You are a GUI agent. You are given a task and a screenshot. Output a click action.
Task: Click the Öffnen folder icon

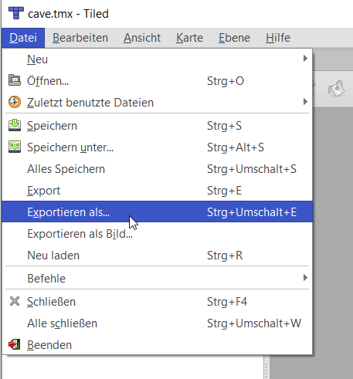click(x=15, y=80)
